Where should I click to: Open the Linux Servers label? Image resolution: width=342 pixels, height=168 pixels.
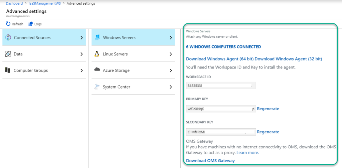[115, 54]
